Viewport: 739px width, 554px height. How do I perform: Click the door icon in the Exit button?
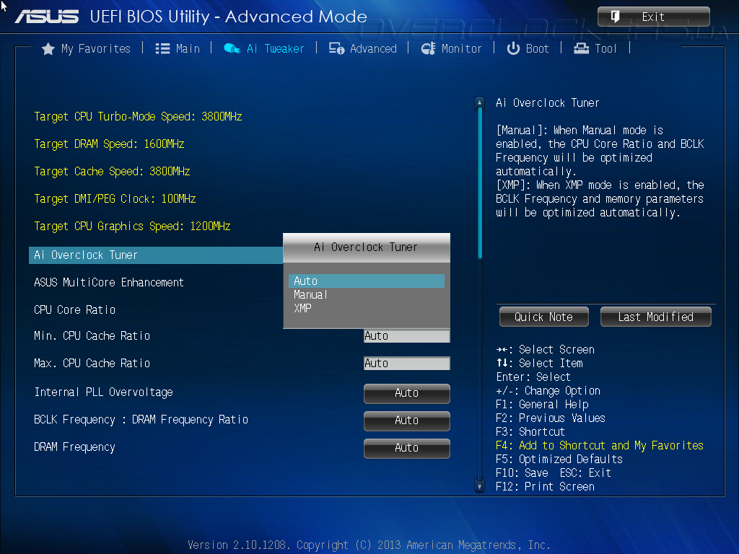615,17
